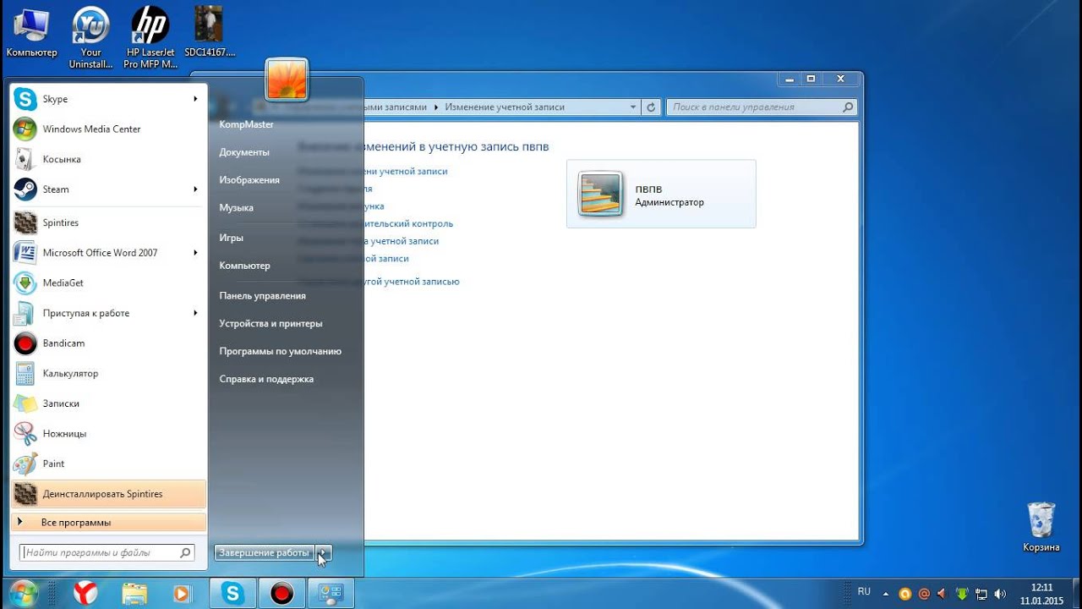Click the Завершение работы button
1082x609 pixels.
click(265, 552)
